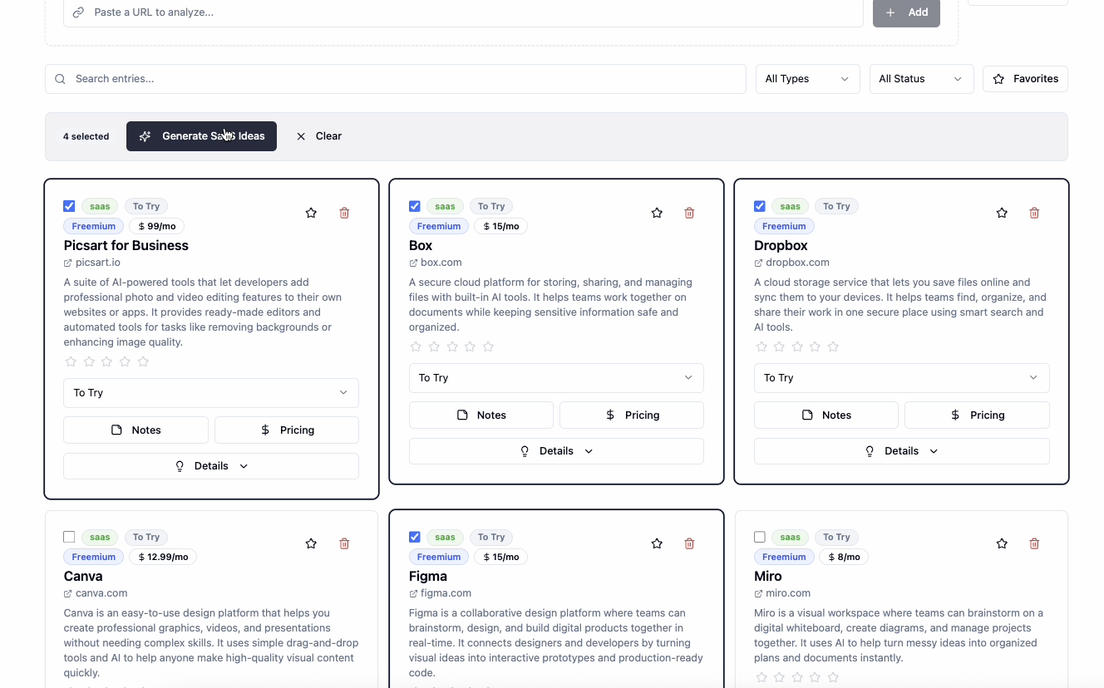This screenshot has height=688, width=1104.
Task: Favorite the Miro card
Action: 1002,543
